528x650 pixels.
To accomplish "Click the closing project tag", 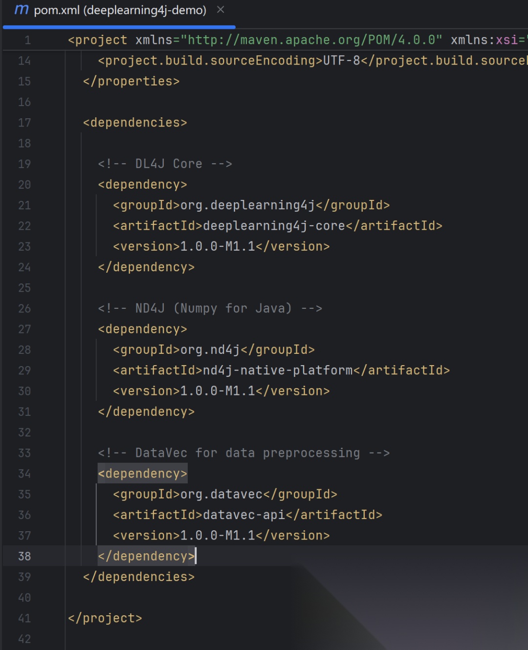I will pyautogui.click(x=105, y=618).
